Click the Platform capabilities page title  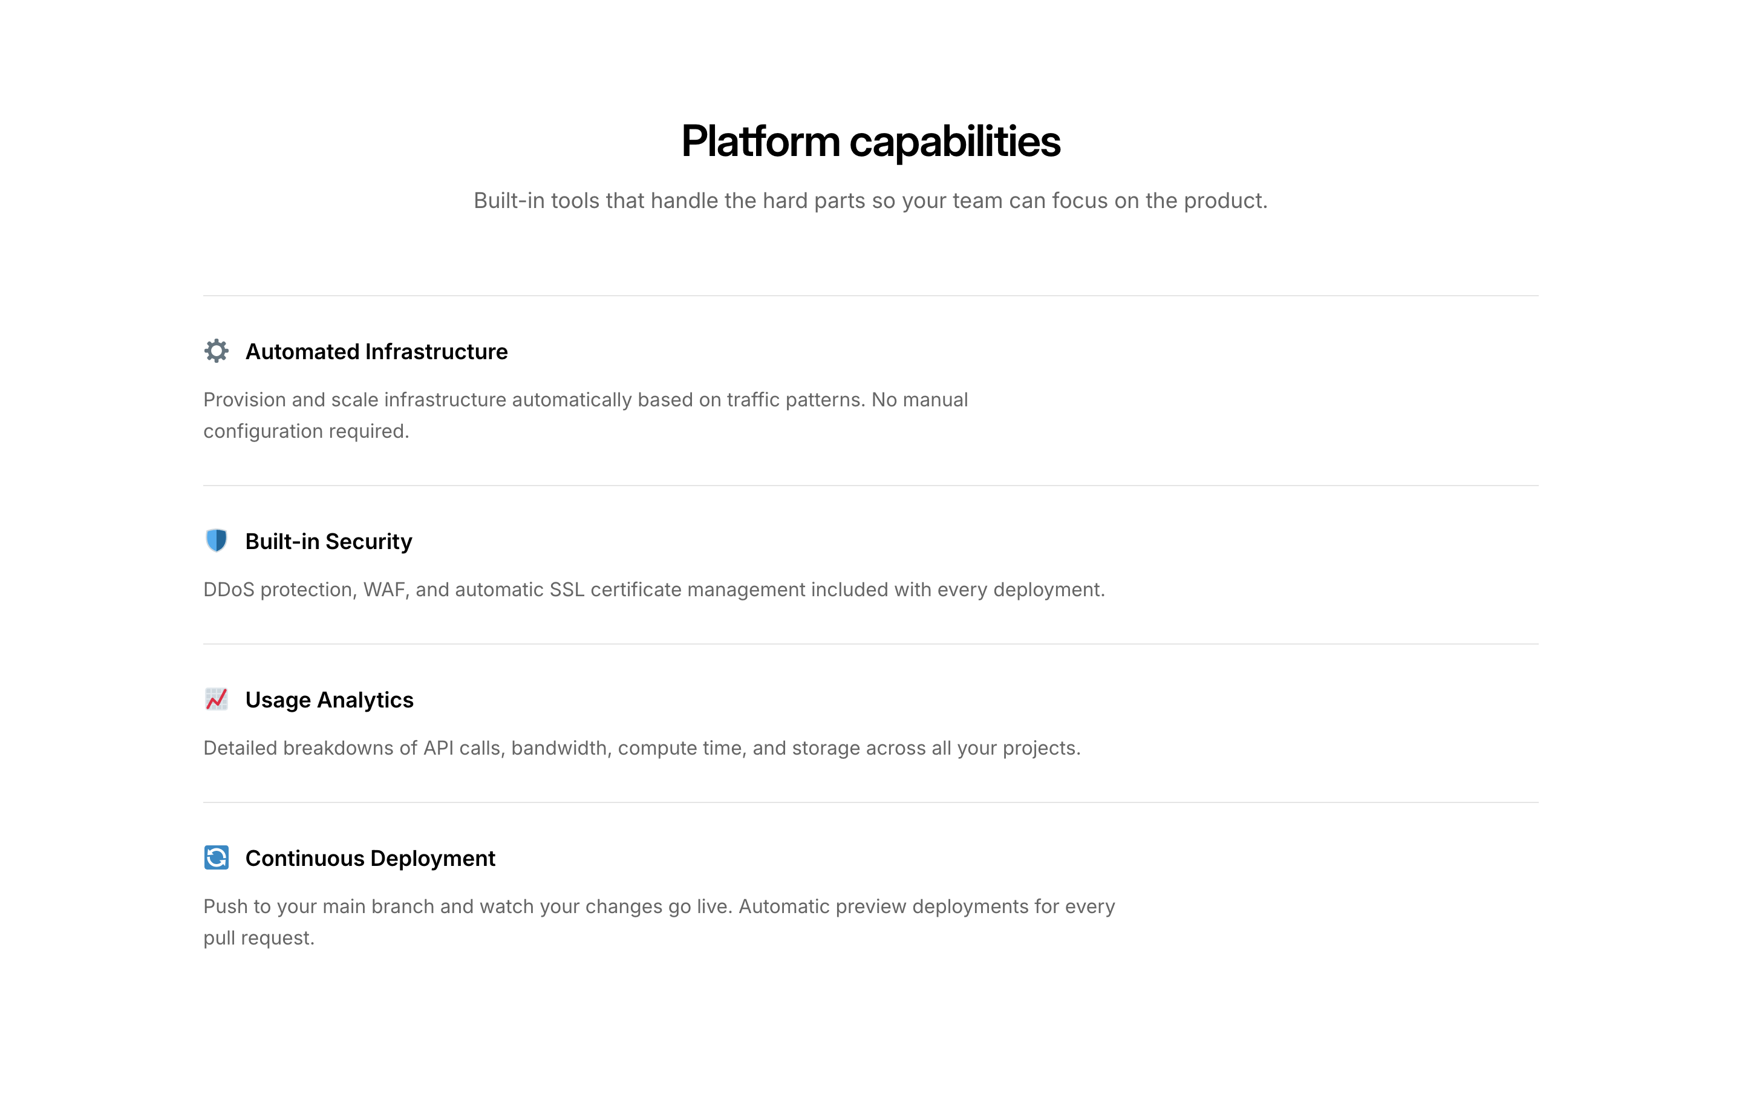(x=870, y=141)
